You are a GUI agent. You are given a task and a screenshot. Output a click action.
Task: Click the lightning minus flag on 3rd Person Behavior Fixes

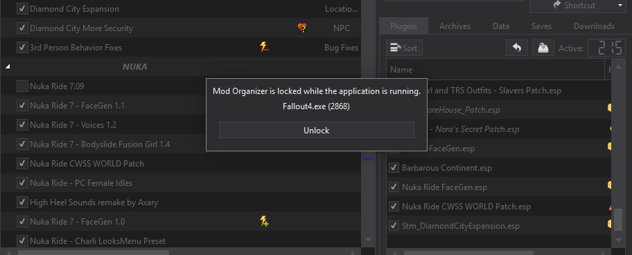[x=264, y=48]
